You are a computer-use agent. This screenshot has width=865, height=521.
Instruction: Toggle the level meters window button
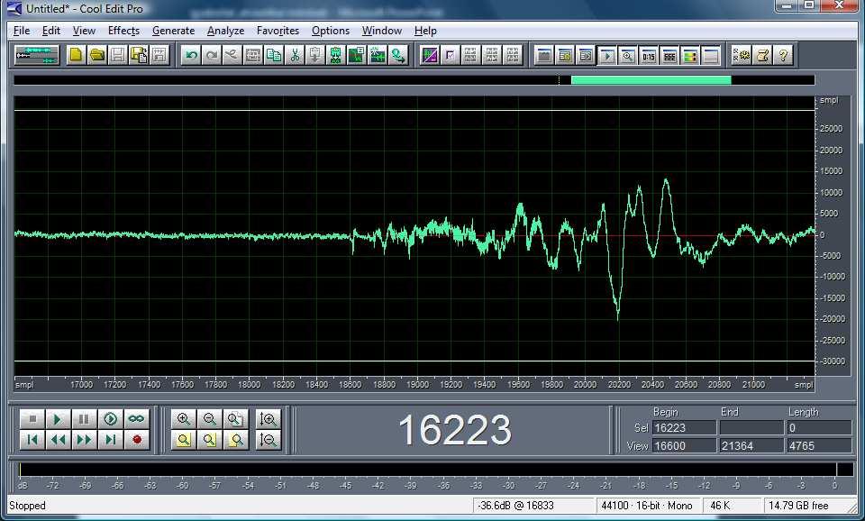[689, 55]
